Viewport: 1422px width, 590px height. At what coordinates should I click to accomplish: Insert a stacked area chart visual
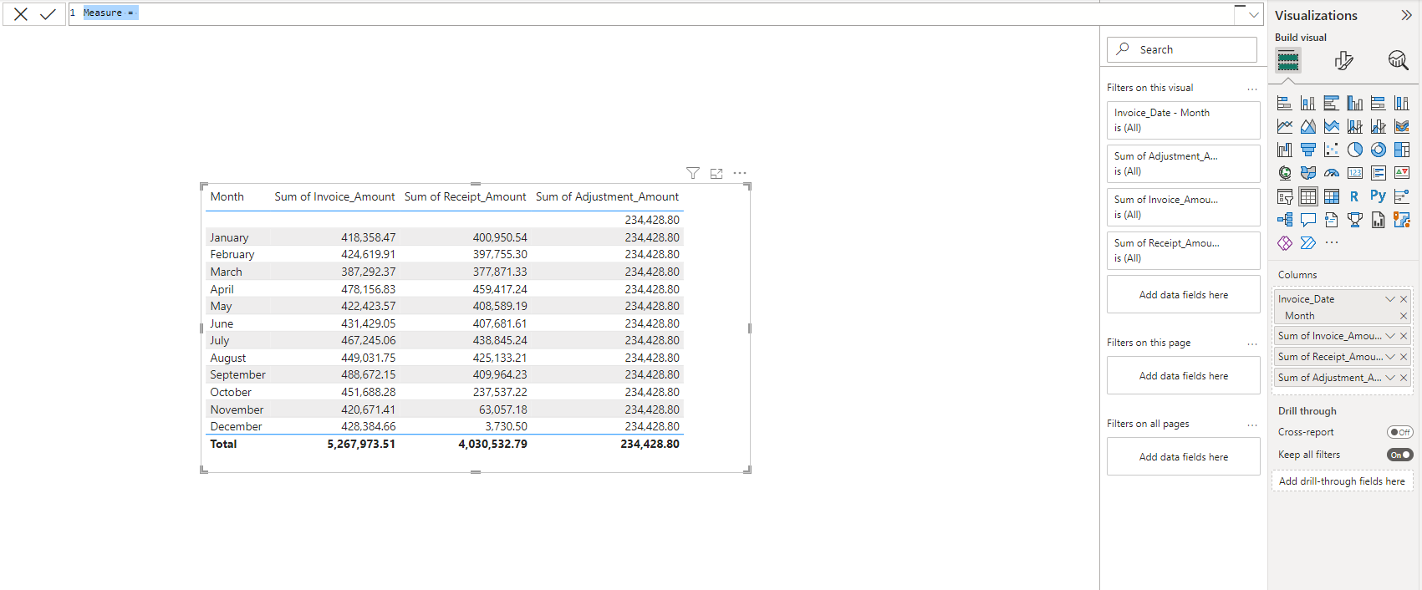click(x=1332, y=126)
